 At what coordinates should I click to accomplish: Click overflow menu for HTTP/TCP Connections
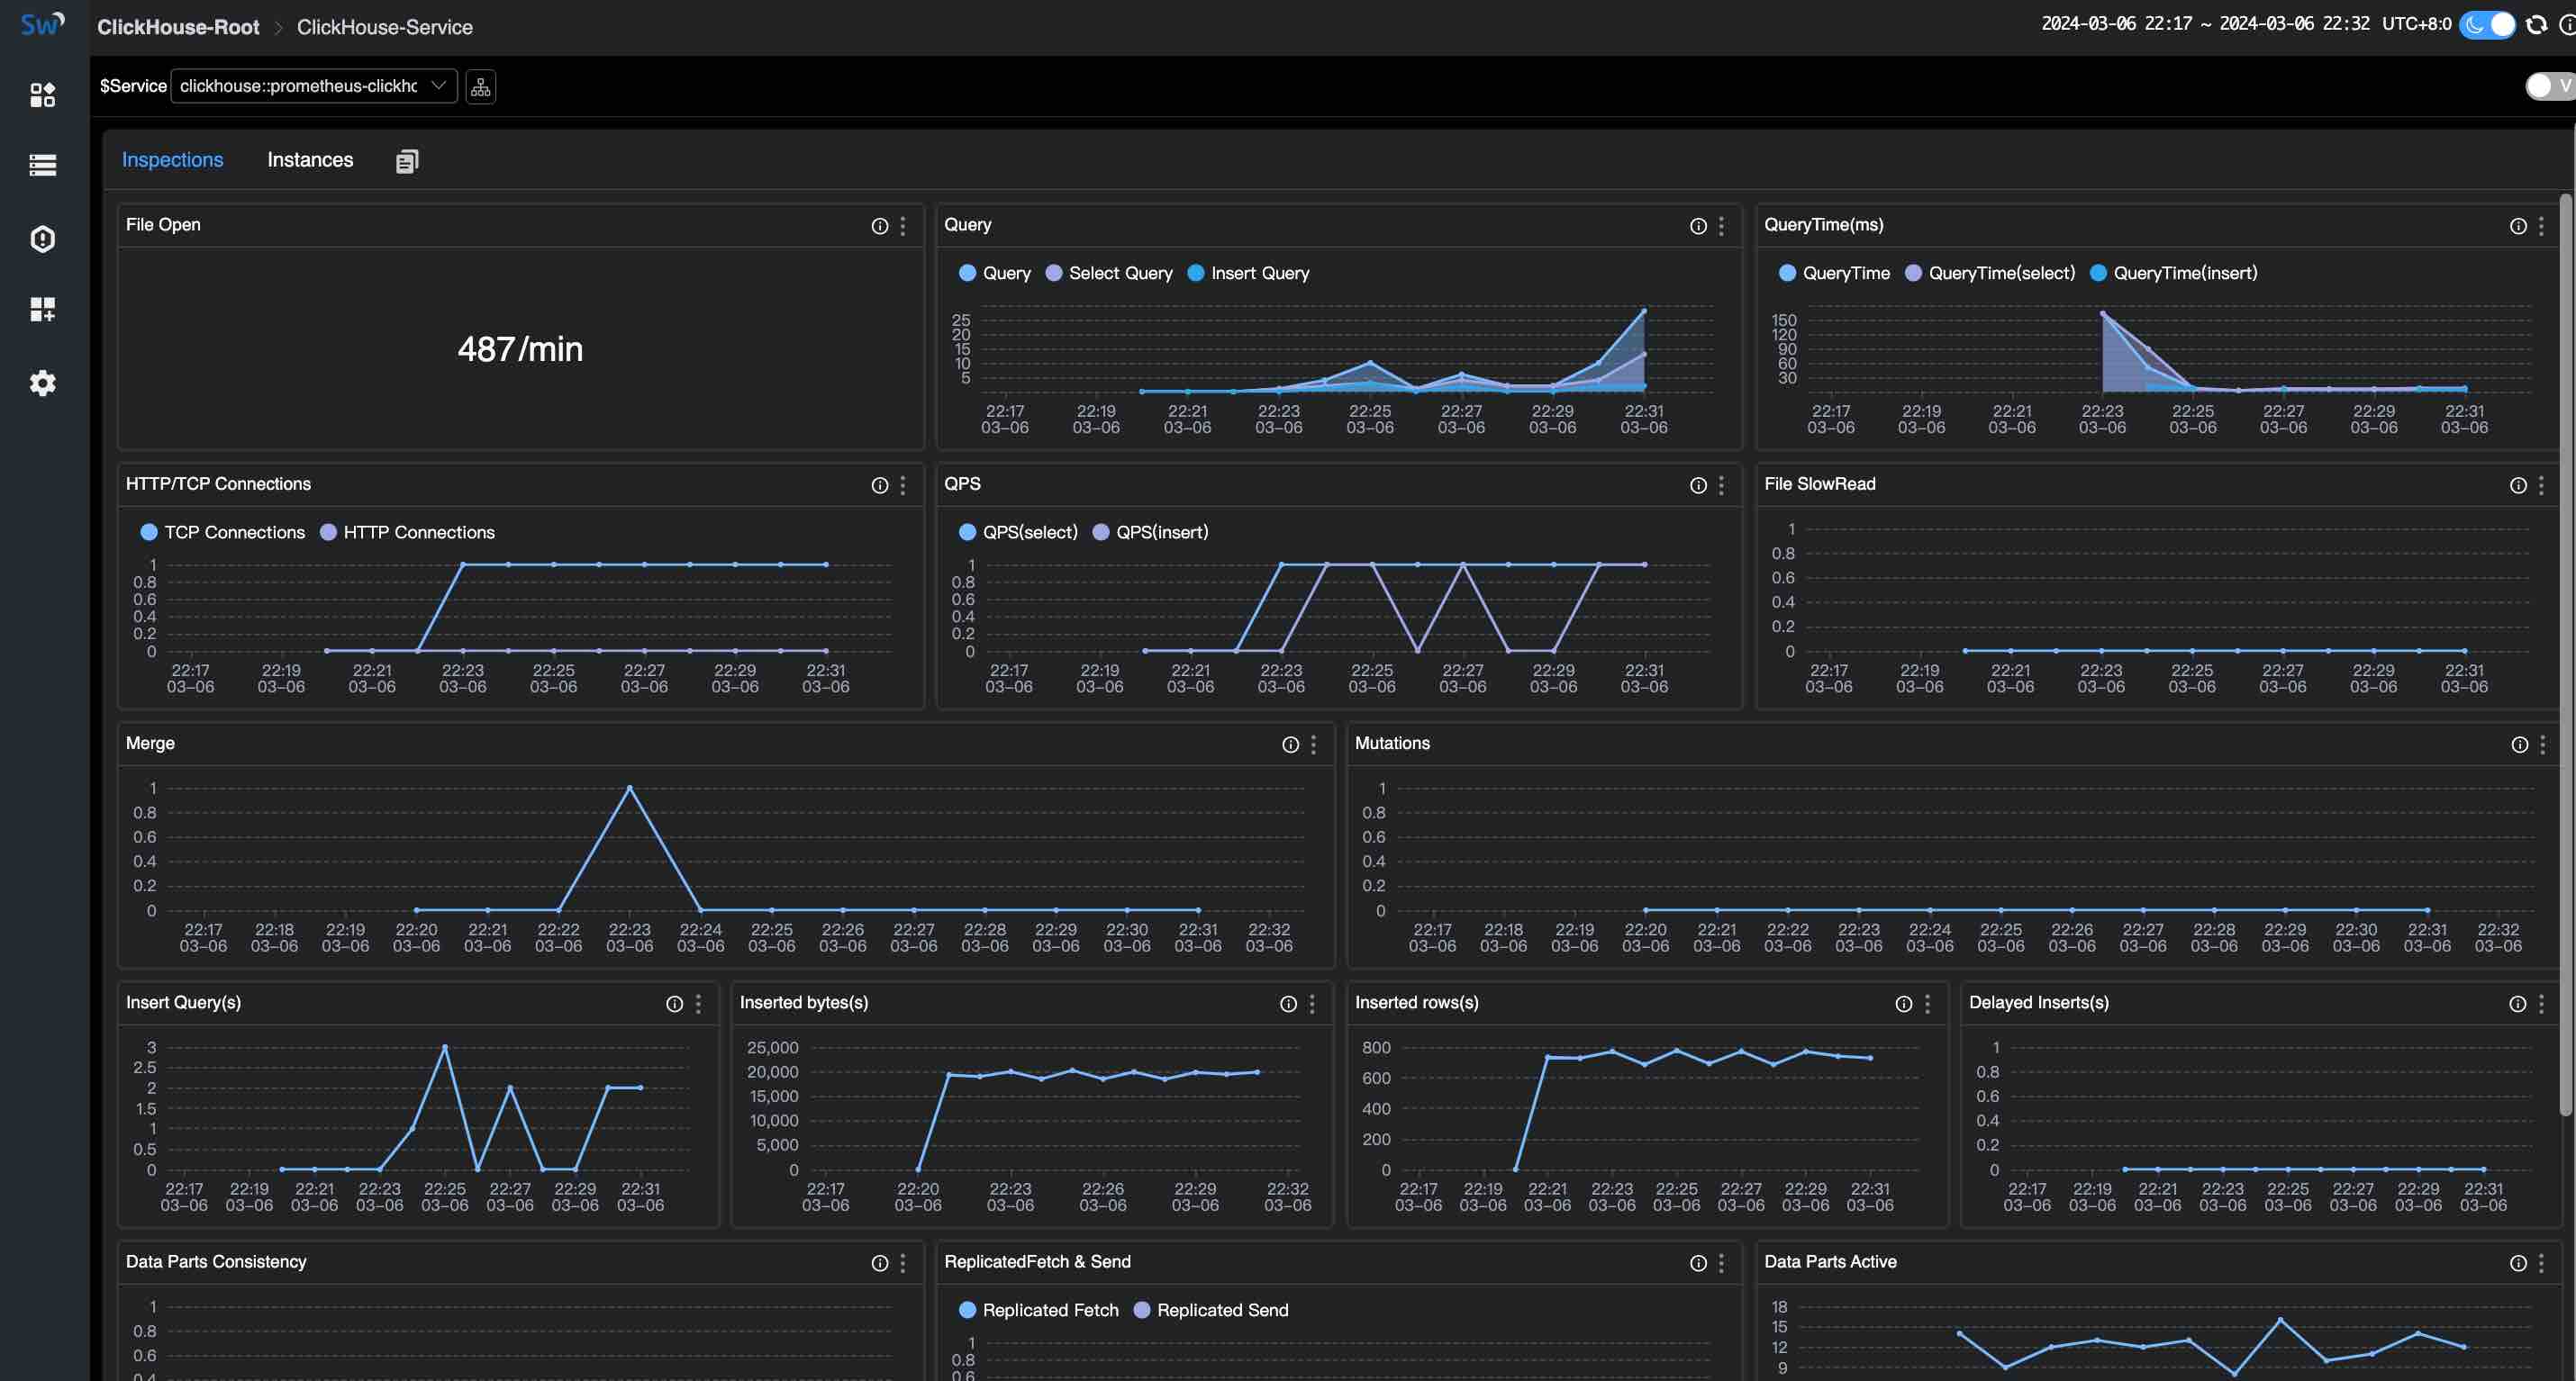(903, 485)
